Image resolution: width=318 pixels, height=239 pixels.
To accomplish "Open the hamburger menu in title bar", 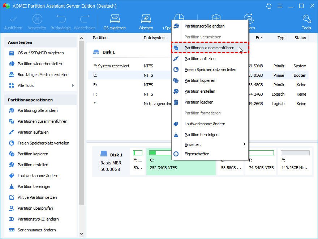I will click(280, 6).
